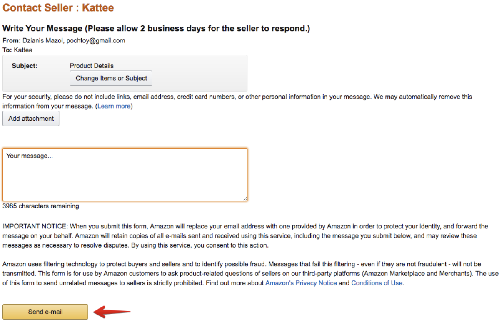The height and width of the screenshot is (327, 504).
Task: Click the 3985 characters remaining counter
Action: tap(41, 206)
